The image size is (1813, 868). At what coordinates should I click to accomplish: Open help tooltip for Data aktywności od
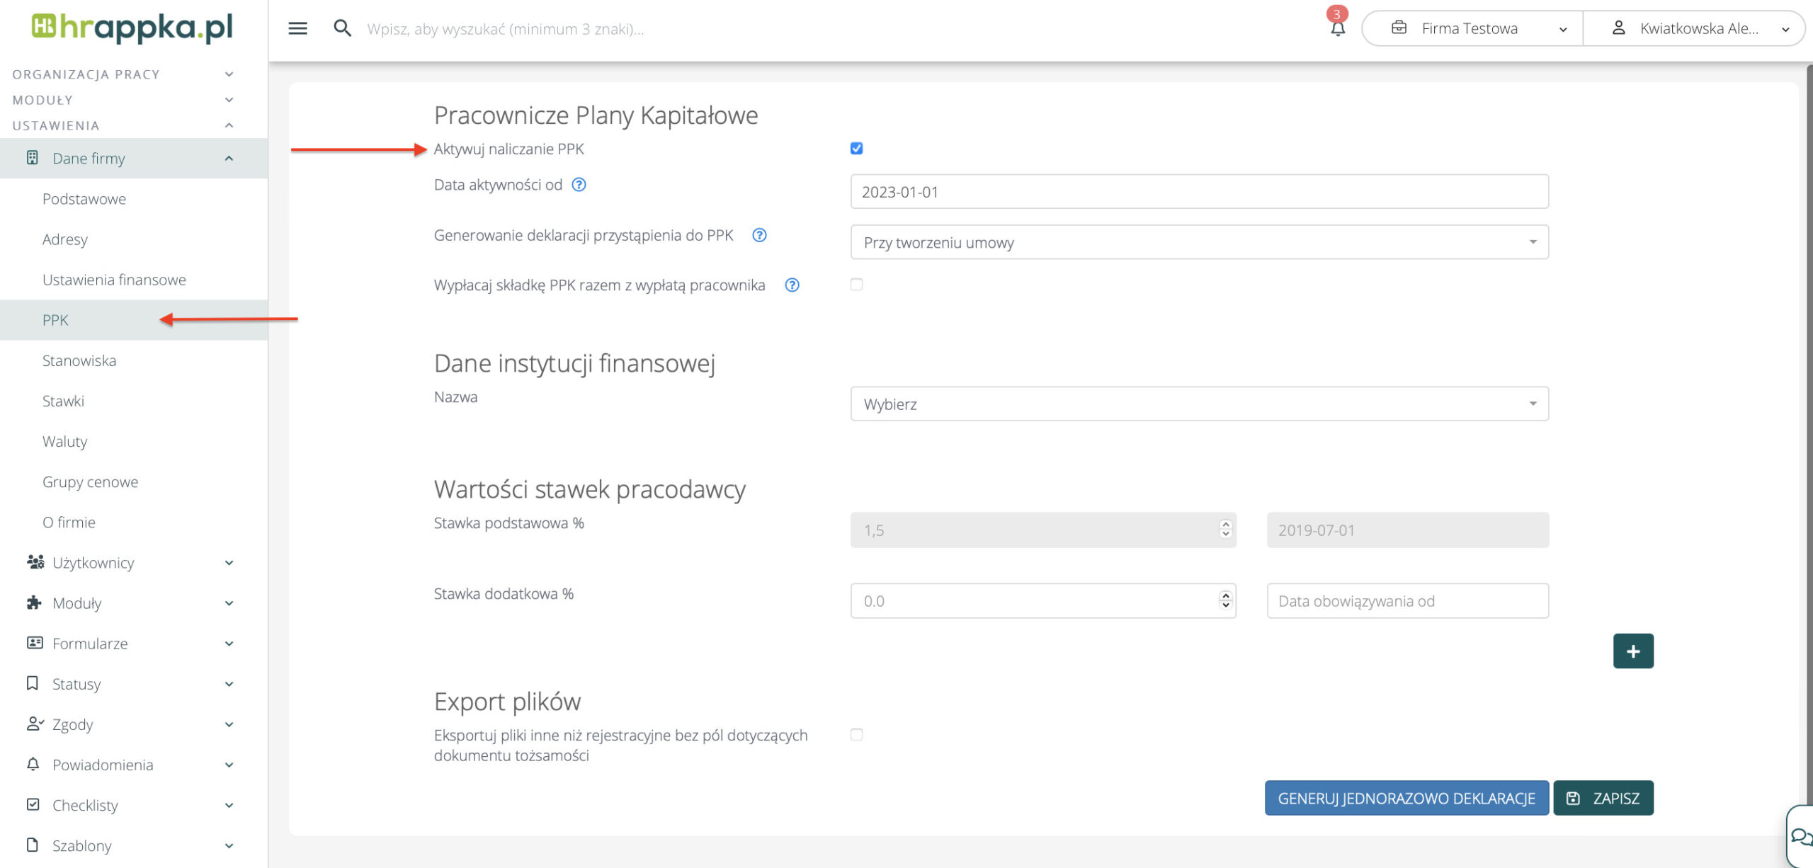[x=579, y=185]
